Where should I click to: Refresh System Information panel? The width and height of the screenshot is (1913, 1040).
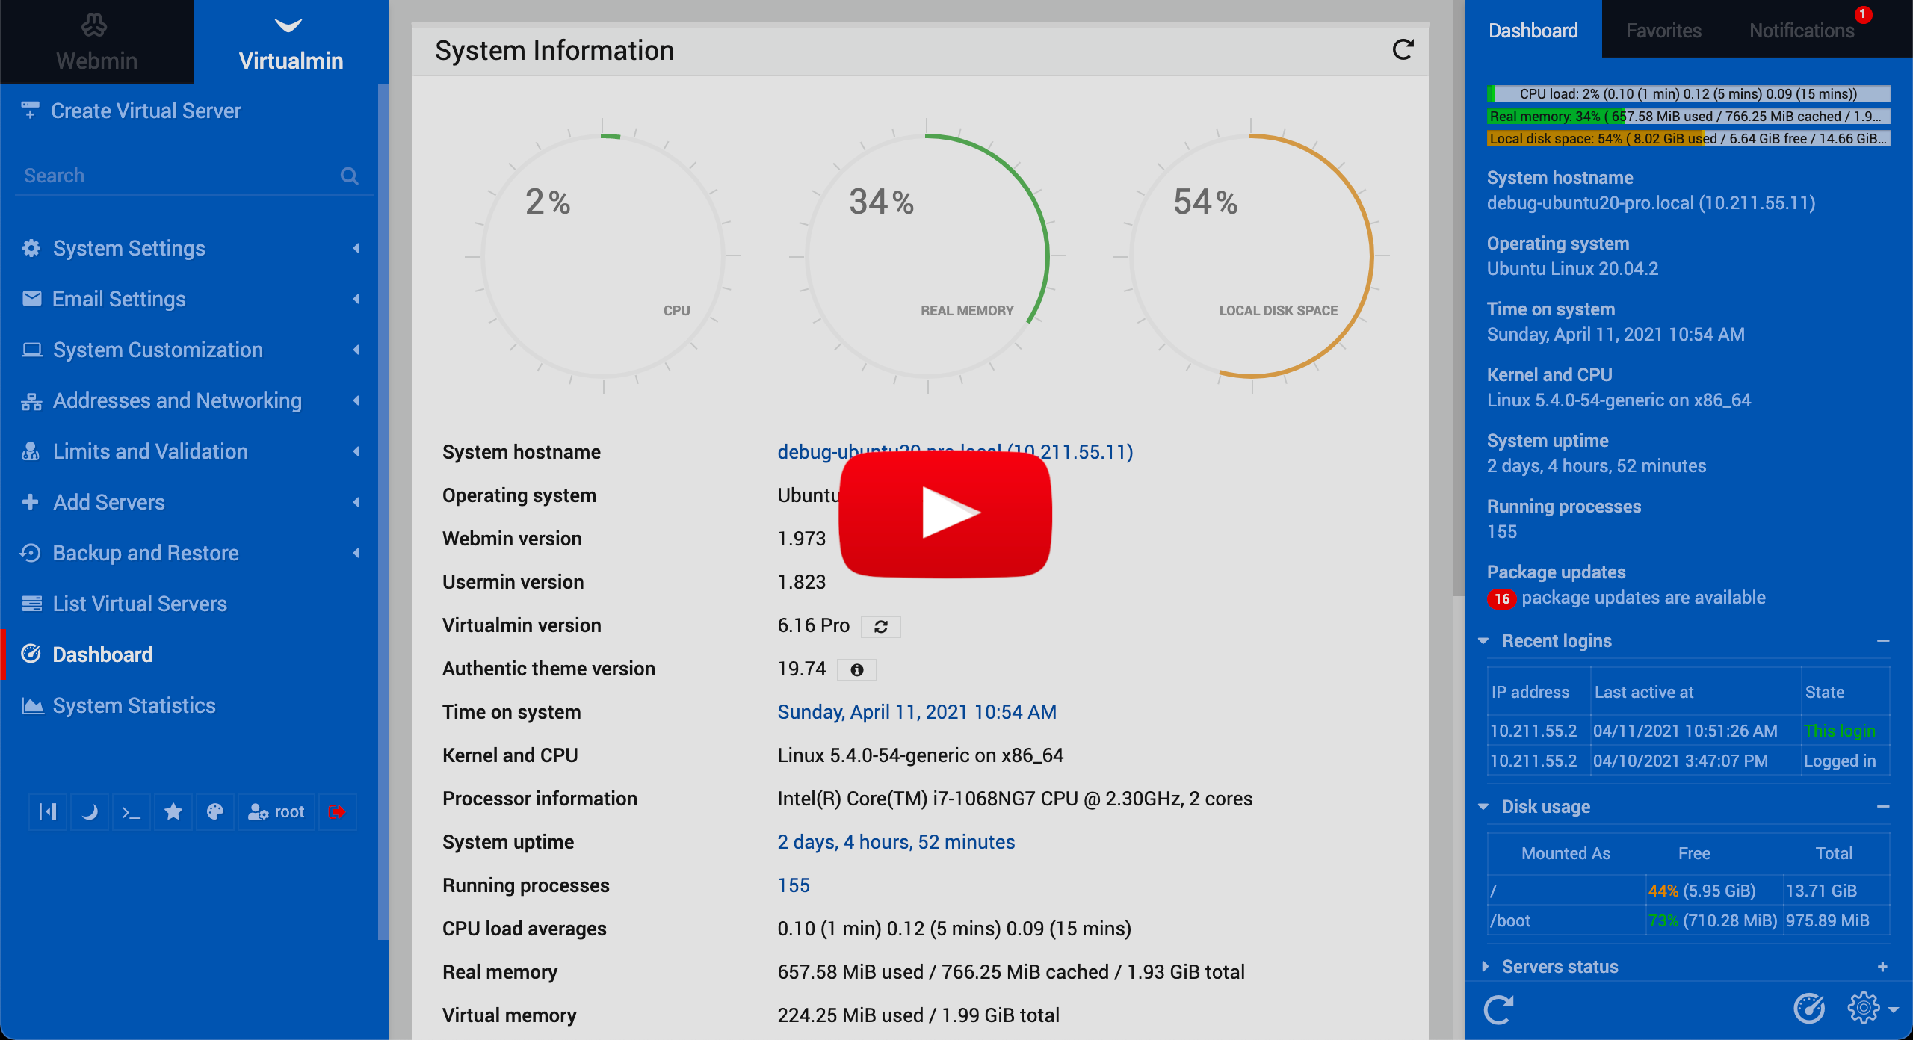pyautogui.click(x=1403, y=50)
